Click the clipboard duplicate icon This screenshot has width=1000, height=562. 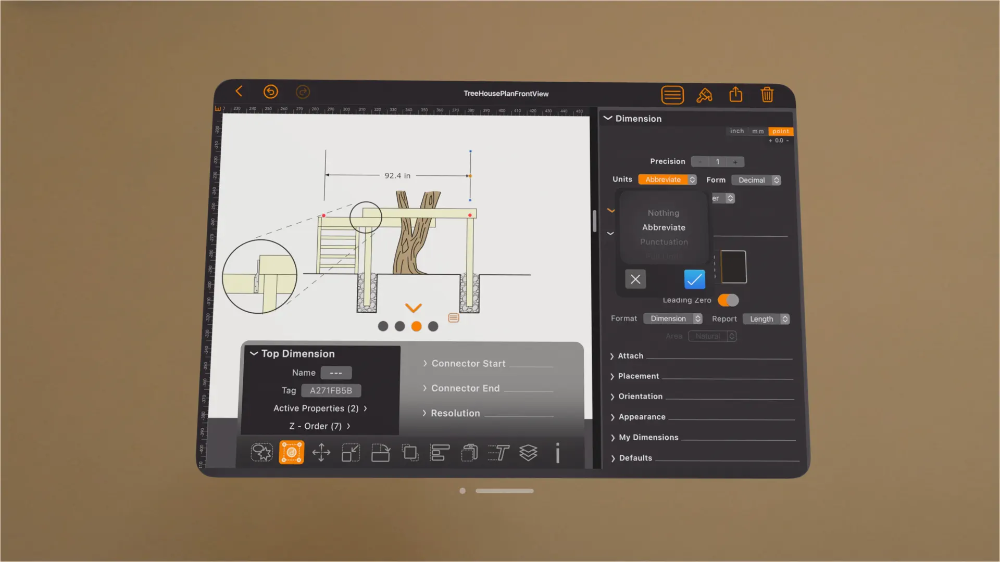pyautogui.click(x=469, y=453)
